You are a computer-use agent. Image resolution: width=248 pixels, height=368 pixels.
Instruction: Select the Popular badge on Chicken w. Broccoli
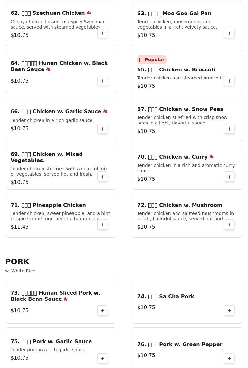[152, 60]
